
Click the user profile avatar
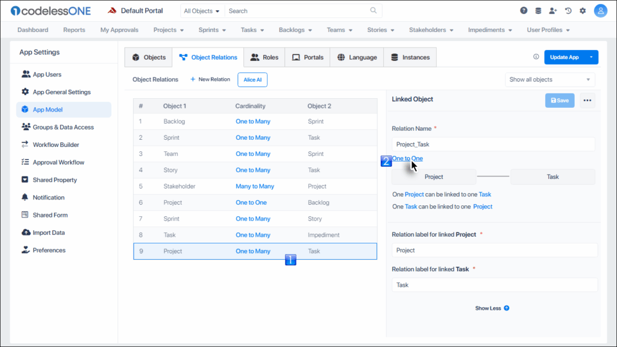(600, 11)
